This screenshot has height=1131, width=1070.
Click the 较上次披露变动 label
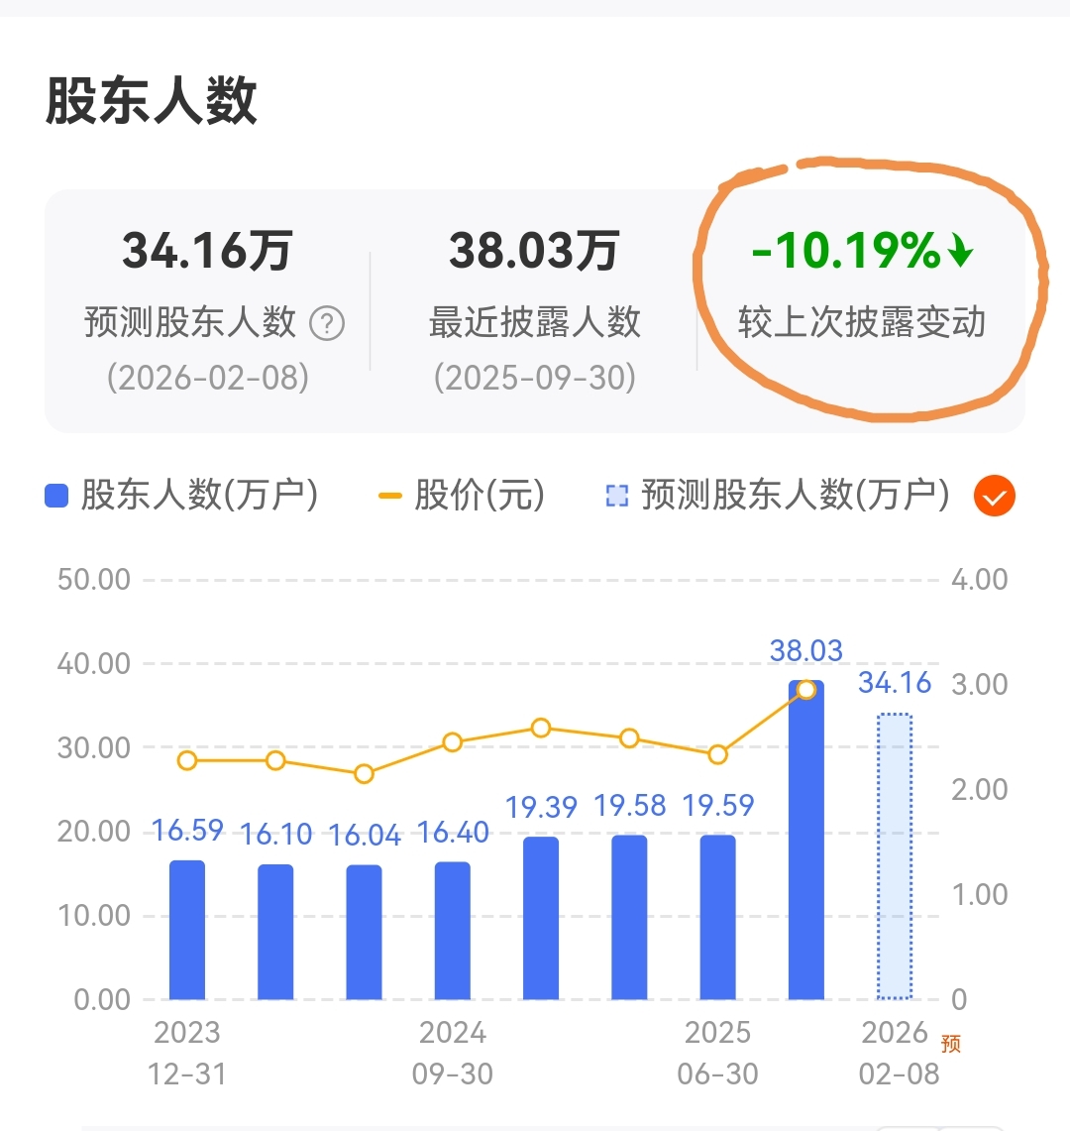tap(862, 322)
